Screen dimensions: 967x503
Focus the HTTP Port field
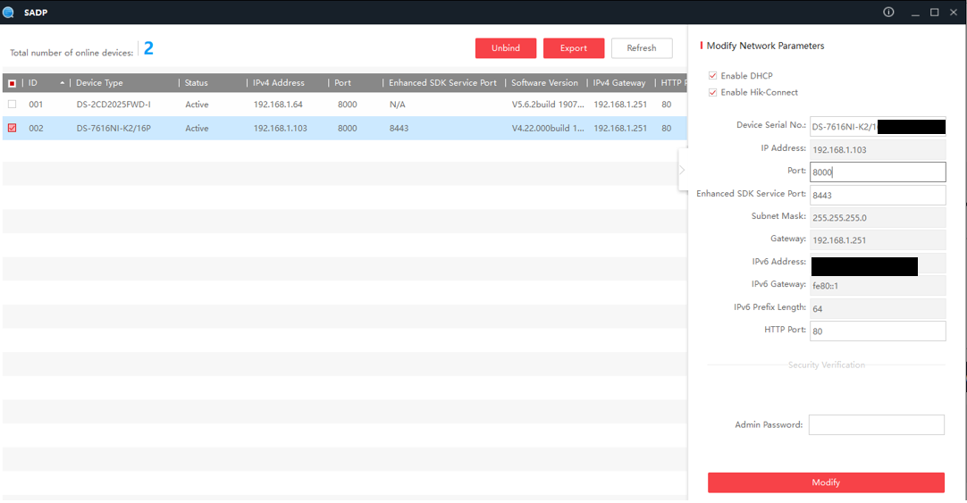[876, 331]
